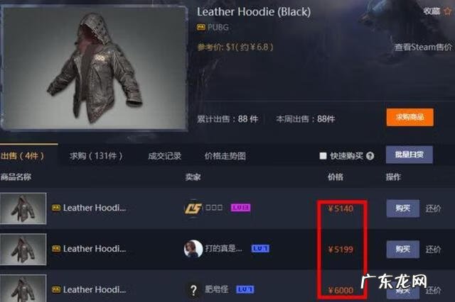Switch to the 求购 (131件) tab

point(96,156)
